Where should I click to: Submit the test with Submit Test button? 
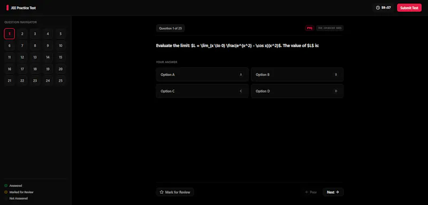point(409,7)
